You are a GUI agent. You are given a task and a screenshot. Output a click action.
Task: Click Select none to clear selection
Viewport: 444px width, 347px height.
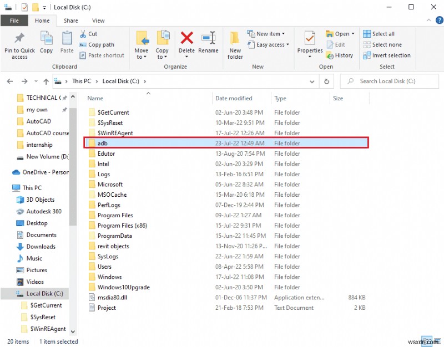pyautogui.click(x=381, y=44)
